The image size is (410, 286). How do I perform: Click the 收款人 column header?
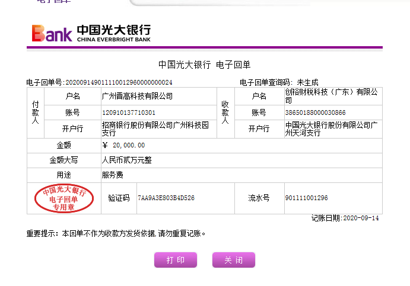(x=225, y=113)
